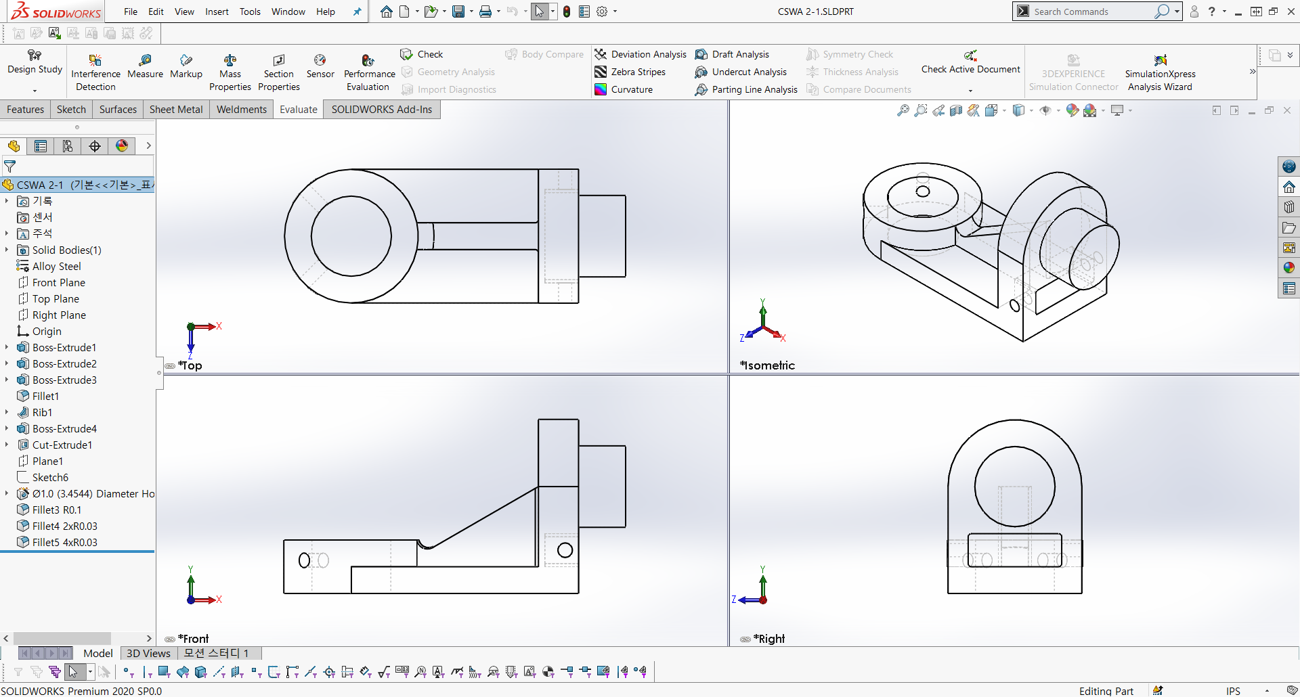Open Draft Analysis

(732, 54)
